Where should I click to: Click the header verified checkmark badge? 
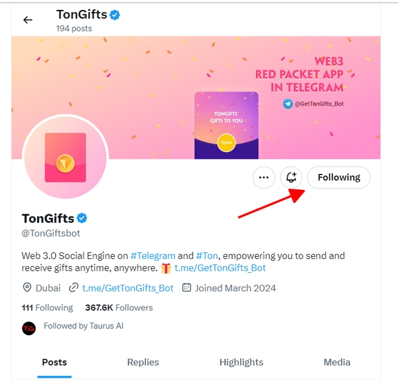pos(115,15)
